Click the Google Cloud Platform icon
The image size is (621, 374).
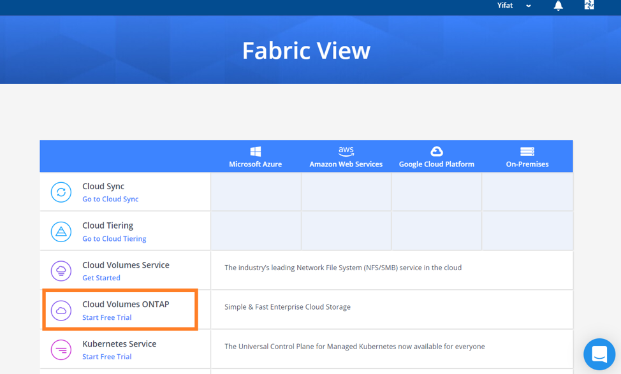click(x=436, y=152)
